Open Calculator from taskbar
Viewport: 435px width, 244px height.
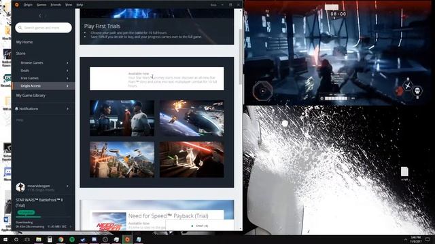coord(50,239)
